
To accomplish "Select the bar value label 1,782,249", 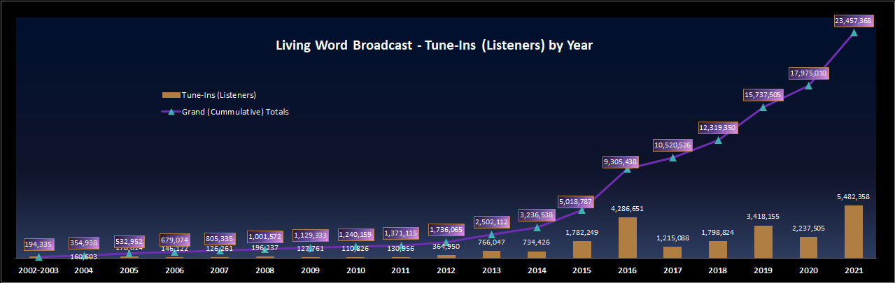I will (582, 233).
